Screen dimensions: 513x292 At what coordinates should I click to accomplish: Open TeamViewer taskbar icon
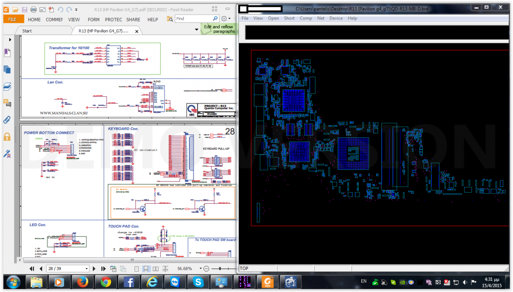point(175,282)
